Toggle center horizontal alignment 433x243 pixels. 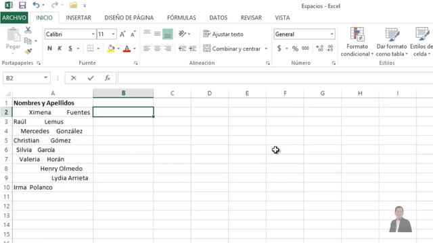[157, 49]
